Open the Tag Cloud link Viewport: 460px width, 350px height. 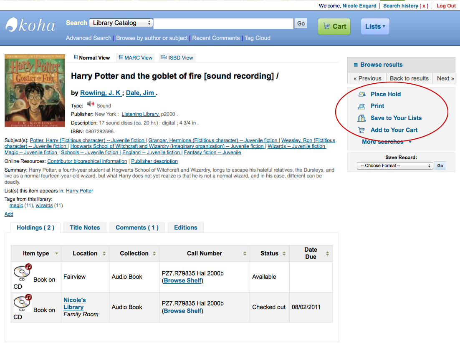coord(257,38)
